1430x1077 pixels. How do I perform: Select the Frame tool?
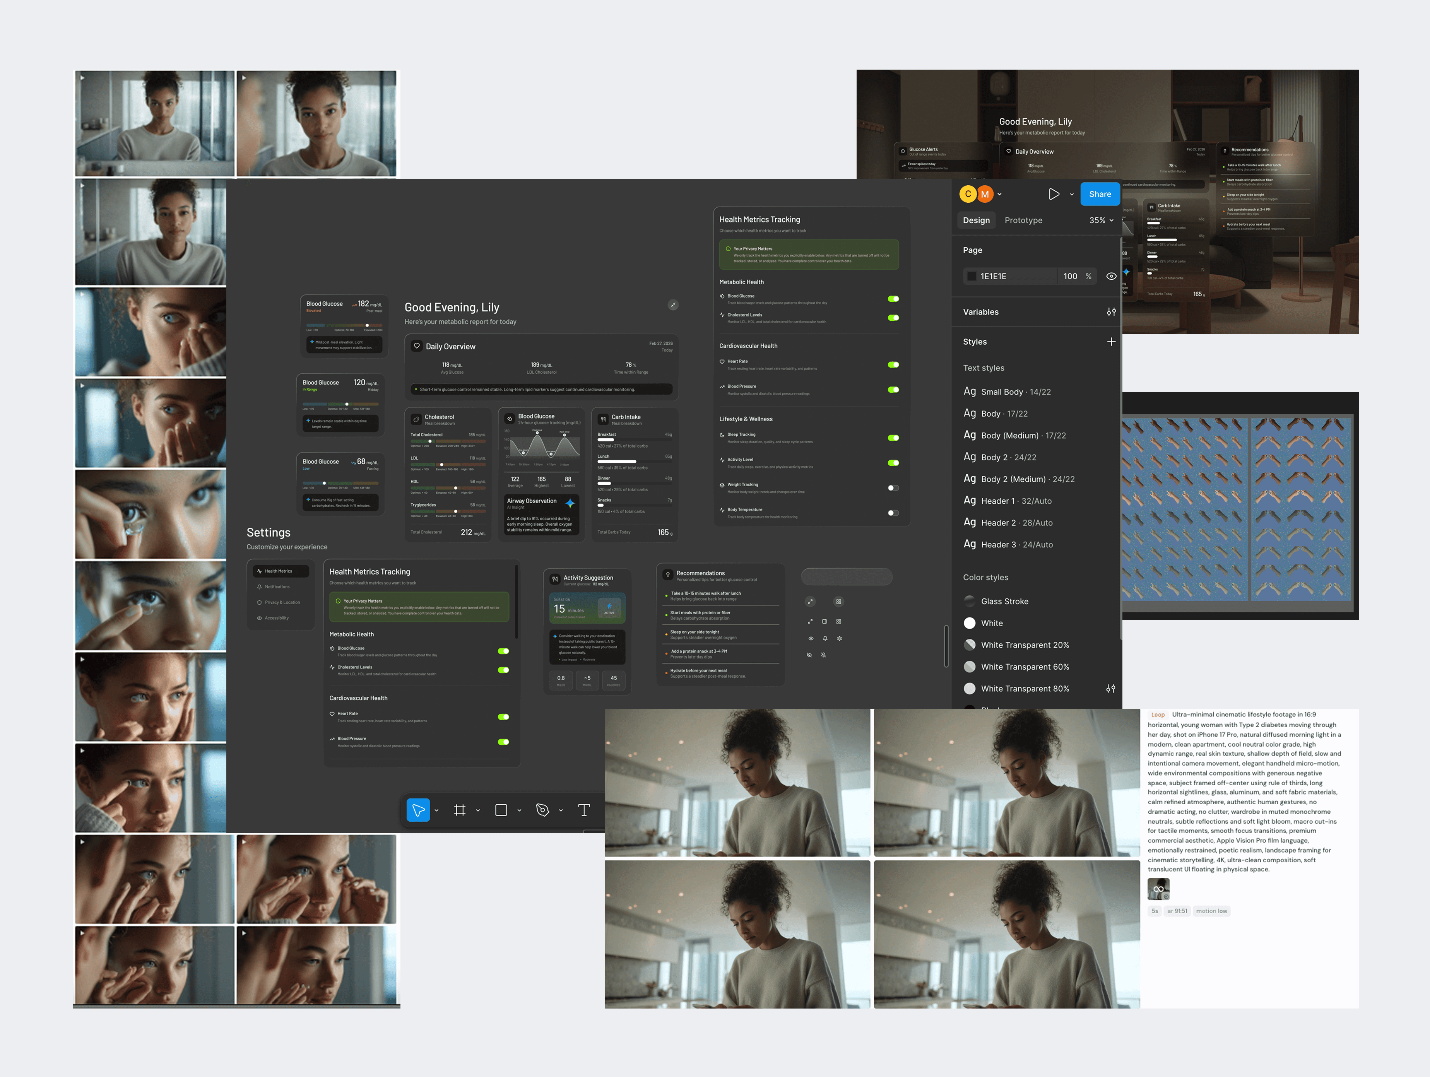[460, 810]
